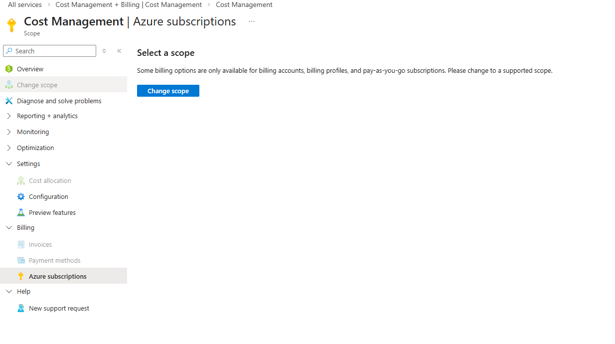615x344 pixels.
Task: Collapse the Help section
Action: (9, 291)
